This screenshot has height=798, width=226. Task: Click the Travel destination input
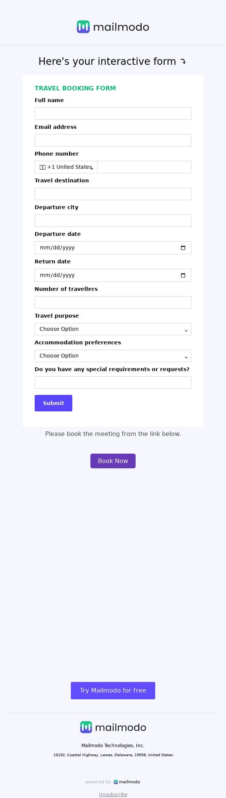[113, 194]
